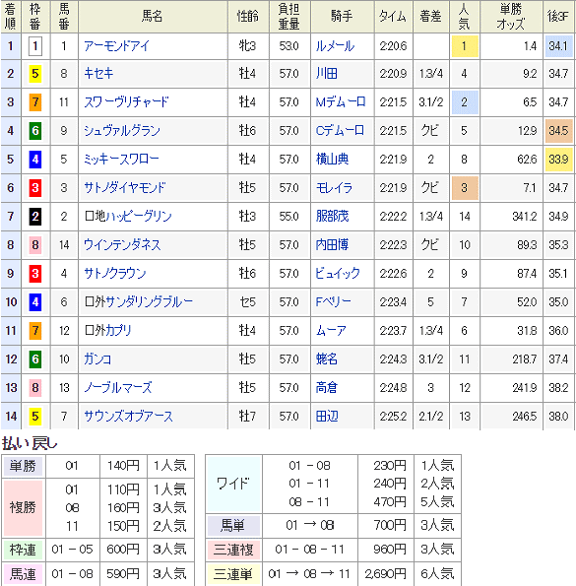Click the 単勝 payout label
576x586 pixels.
pyautogui.click(x=23, y=466)
